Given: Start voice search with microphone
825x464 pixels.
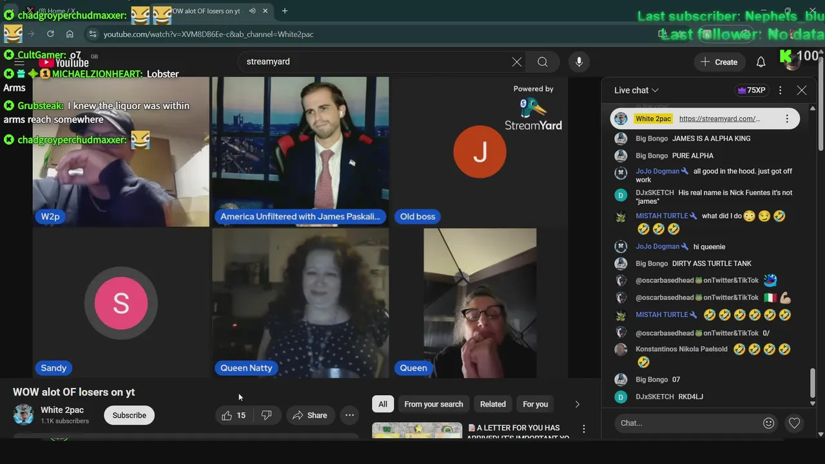Looking at the screenshot, I should (x=579, y=62).
